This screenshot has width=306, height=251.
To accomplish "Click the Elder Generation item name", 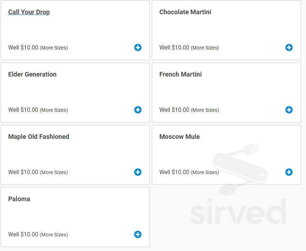I will [32, 74].
